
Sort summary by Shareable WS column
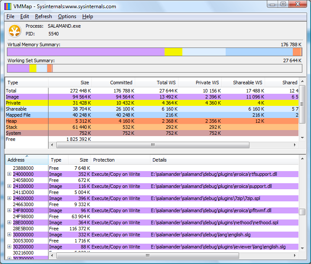click(x=243, y=83)
